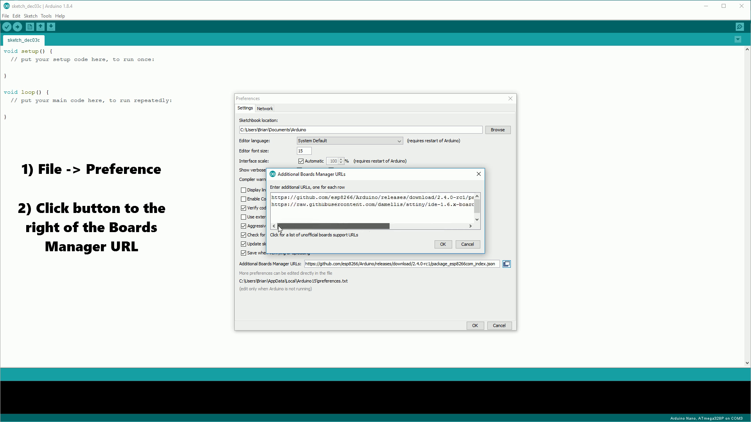Open unofficial boards support URLs link

314,235
